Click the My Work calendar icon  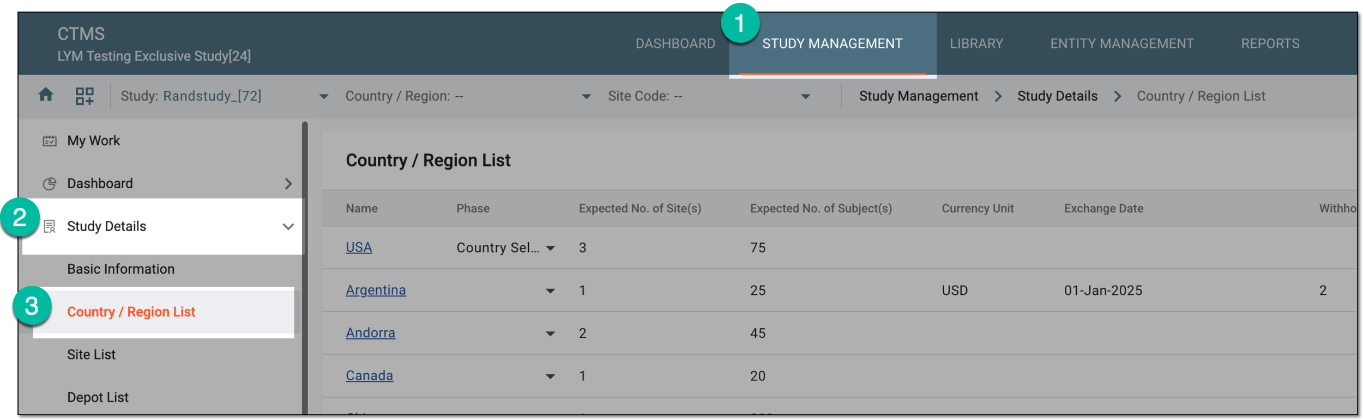[50, 141]
